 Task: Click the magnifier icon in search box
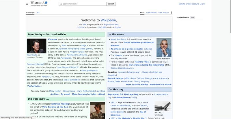pyautogui.click(x=61, y=4)
